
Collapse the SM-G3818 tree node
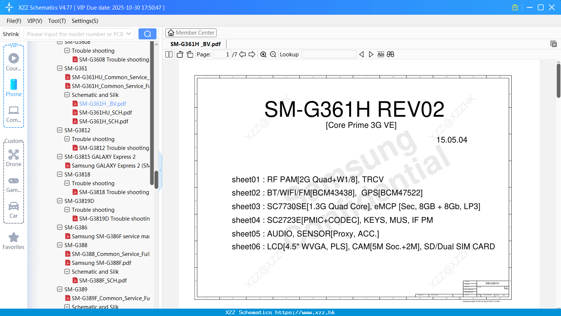(x=60, y=174)
